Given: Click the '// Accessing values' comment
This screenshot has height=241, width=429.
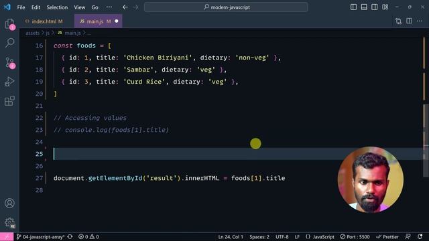Looking at the screenshot, I should coord(90,118).
